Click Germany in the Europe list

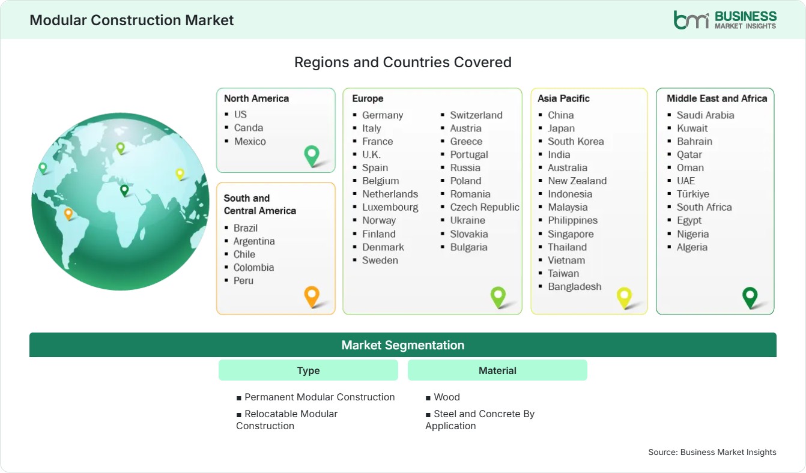383,115
